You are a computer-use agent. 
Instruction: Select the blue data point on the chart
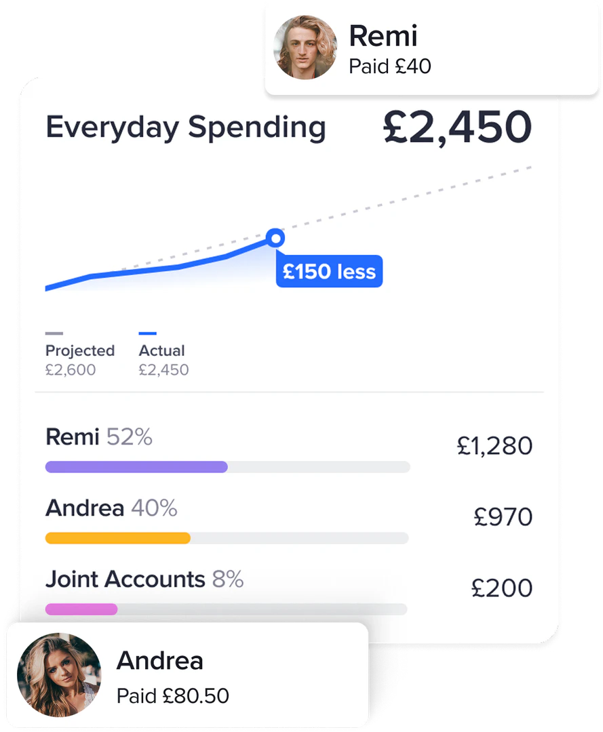click(x=275, y=238)
